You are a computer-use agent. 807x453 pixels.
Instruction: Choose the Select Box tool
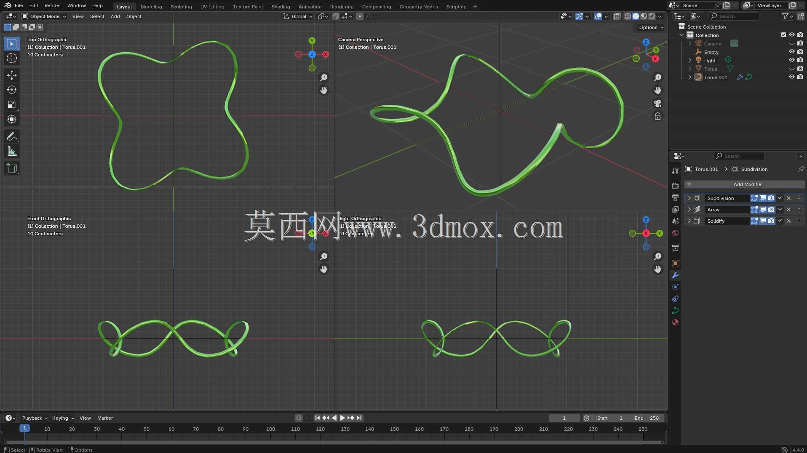pyautogui.click(x=12, y=44)
